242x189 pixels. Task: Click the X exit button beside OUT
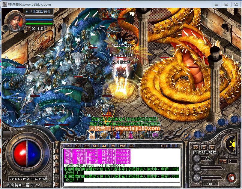coord(173,146)
